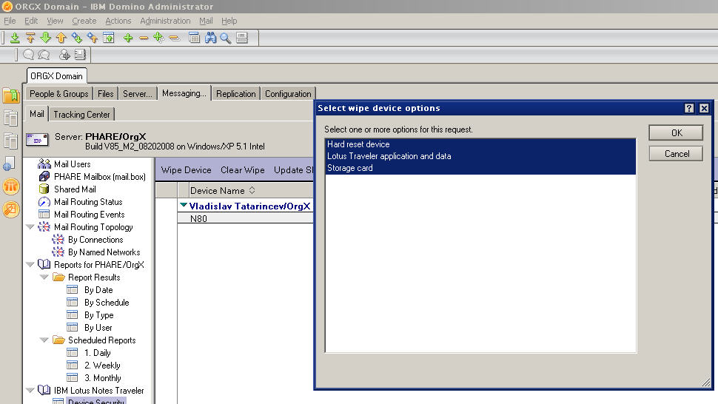Click Clear Wipe action button
Screen dimensions: 718x404
coord(243,170)
